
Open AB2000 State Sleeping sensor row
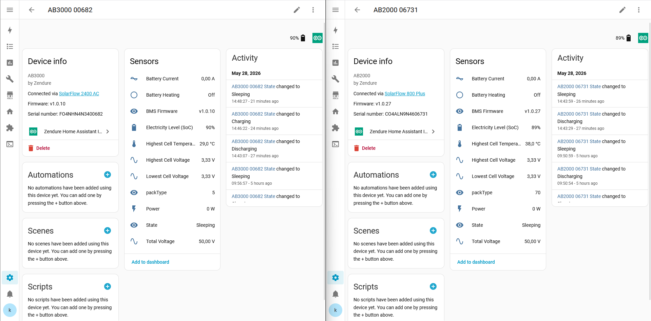[x=498, y=225]
